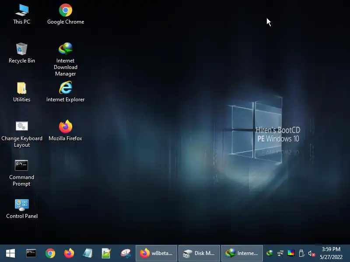Select the Google Chrome desktop shortcut
Screen dimensions: 350x262
click(x=66, y=14)
